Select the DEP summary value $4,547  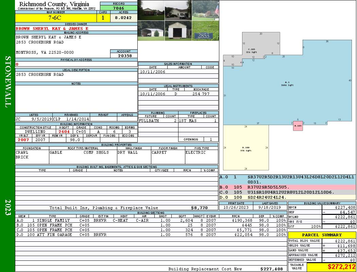click(339, 212)
